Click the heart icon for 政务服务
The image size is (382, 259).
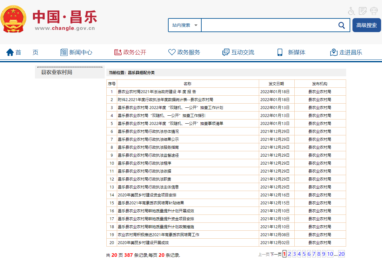[x=172, y=52]
